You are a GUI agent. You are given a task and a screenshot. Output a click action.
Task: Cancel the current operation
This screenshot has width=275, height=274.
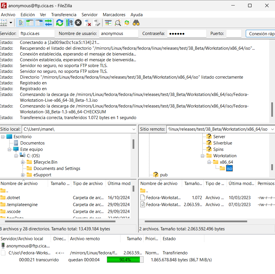(78, 23)
